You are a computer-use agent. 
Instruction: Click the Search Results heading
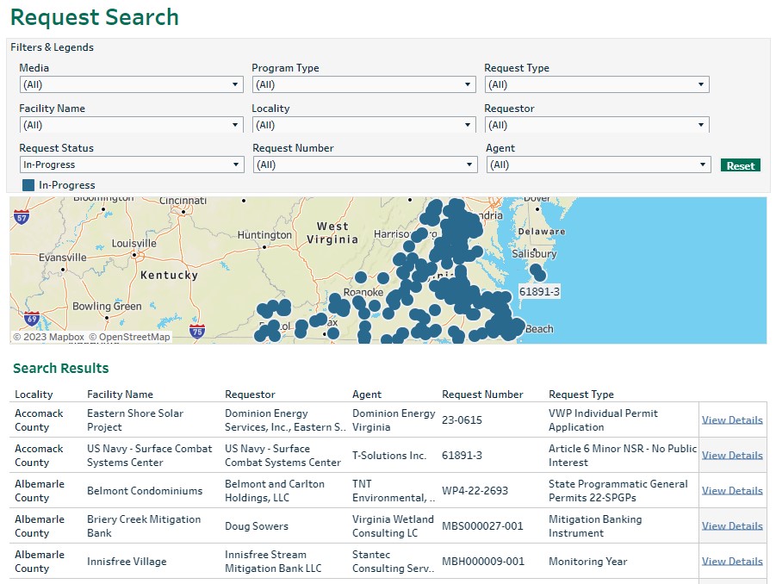[x=61, y=368]
